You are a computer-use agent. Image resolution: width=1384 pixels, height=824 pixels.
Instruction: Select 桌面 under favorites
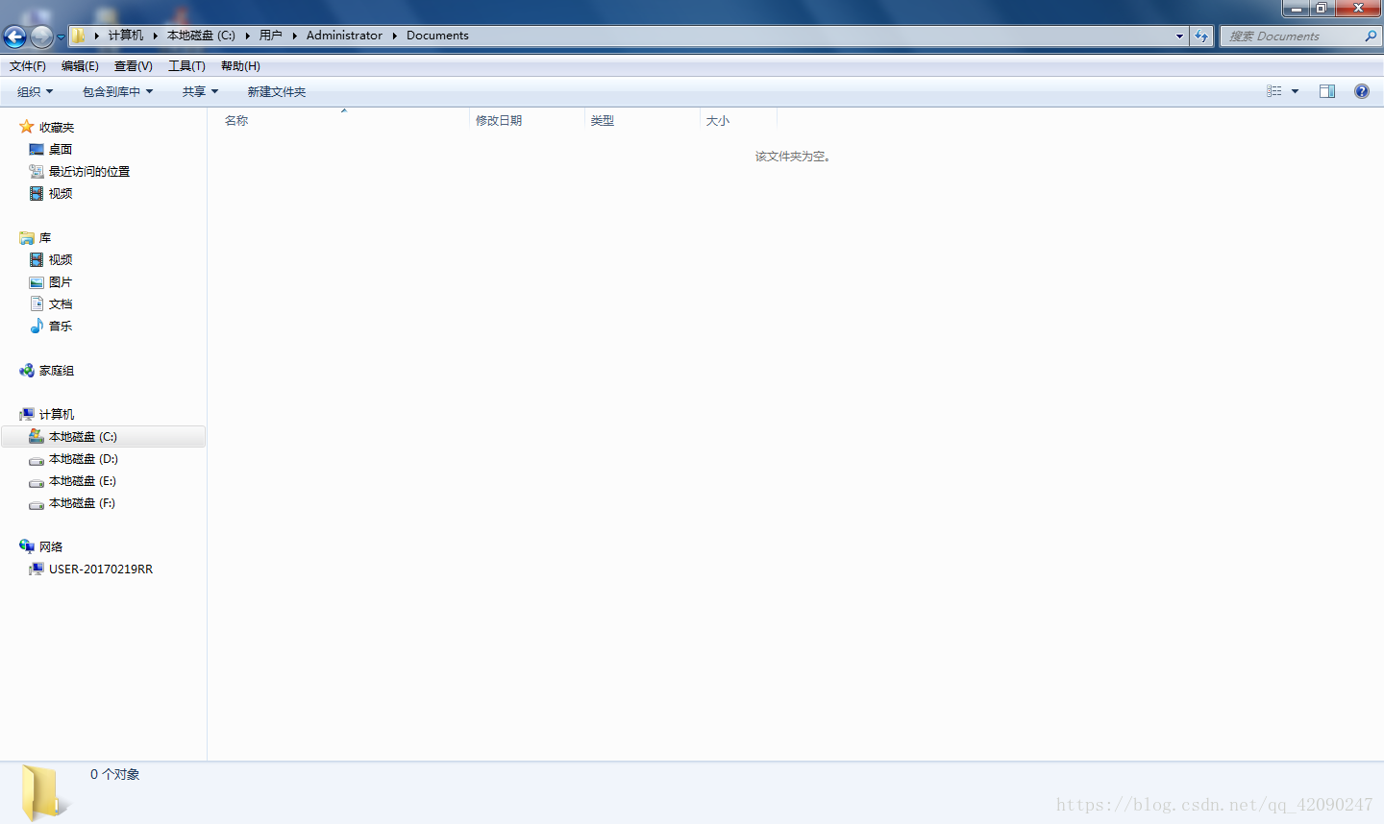(61, 150)
